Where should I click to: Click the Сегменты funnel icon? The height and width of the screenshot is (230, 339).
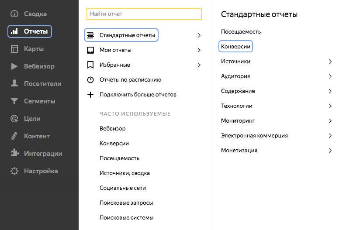pos(15,101)
